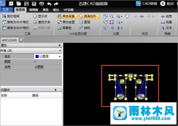Screen dimensions: 178x126
Task: Switch to the 编辑器 tab
Action: [34, 10]
